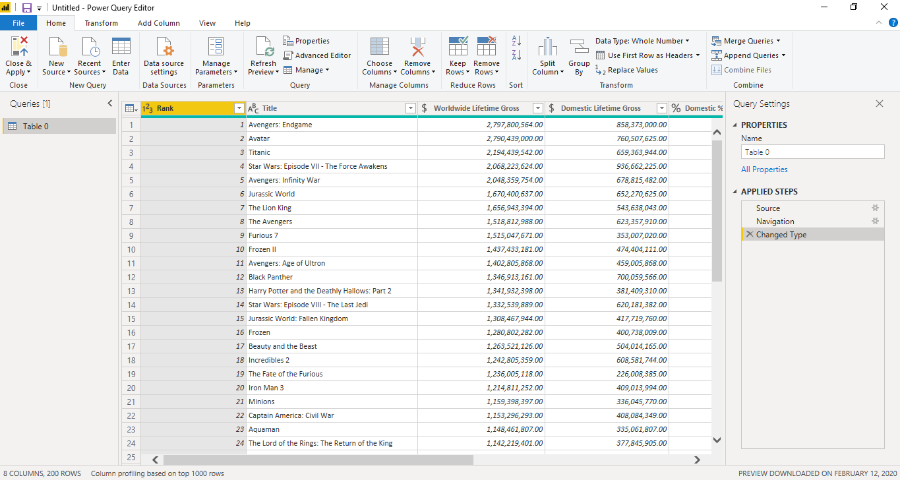
Task: Switch to the Help tab
Action: click(243, 23)
